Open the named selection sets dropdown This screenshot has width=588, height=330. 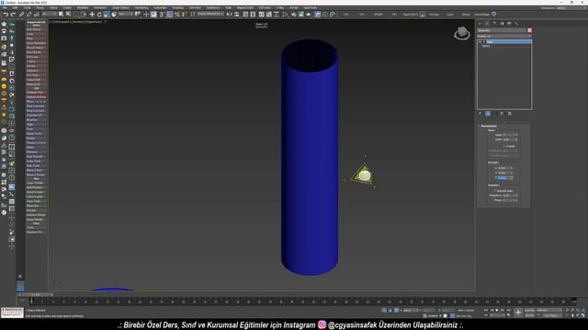pyautogui.click(x=210, y=15)
